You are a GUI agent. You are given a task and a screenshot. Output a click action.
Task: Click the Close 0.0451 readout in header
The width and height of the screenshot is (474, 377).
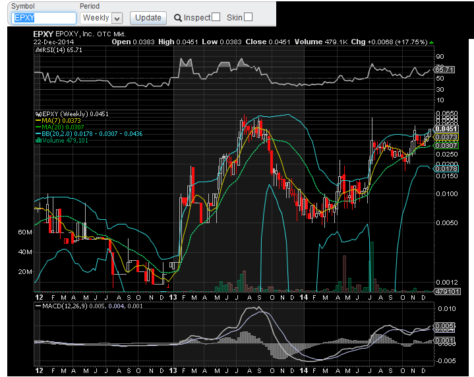(268, 42)
